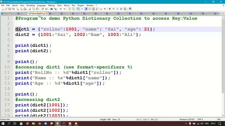This screenshot has width=225, height=126.
Task: Open the Function List panel icon
Action: click(x=97, y=9)
